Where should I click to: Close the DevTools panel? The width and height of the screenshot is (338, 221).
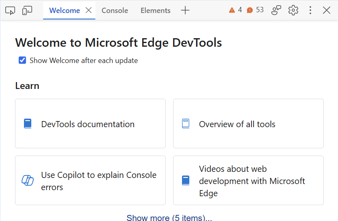point(326,10)
